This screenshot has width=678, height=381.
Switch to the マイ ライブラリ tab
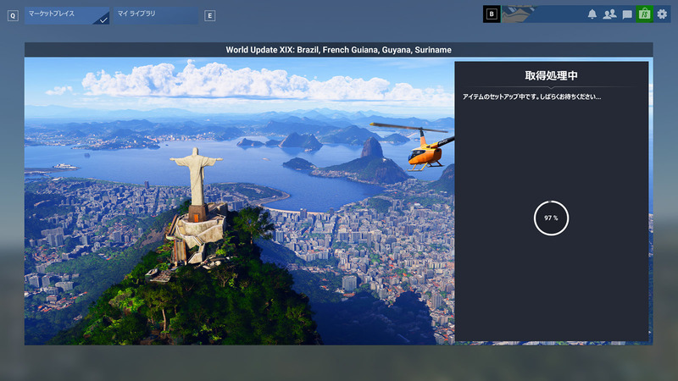tap(156, 15)
